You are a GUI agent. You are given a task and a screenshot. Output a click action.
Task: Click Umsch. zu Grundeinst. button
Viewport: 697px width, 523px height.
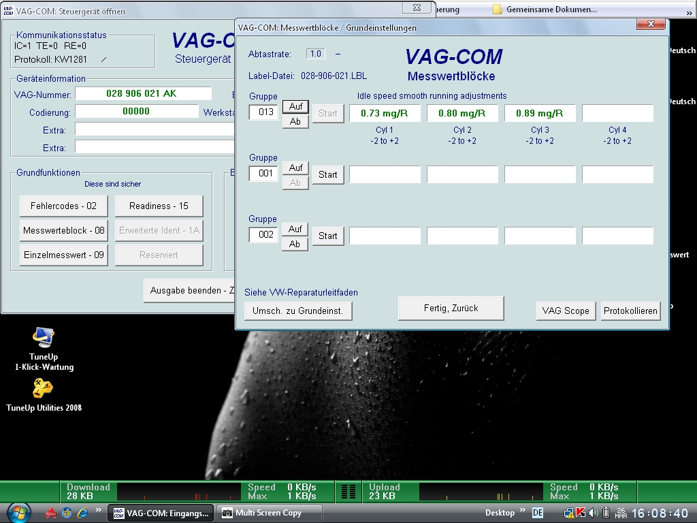298,311
